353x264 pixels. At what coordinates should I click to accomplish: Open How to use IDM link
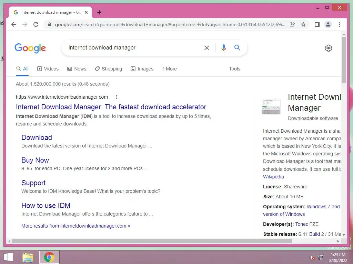(x=46, y=206)
